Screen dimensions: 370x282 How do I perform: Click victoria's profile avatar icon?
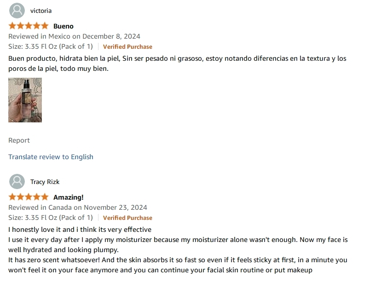17,11
